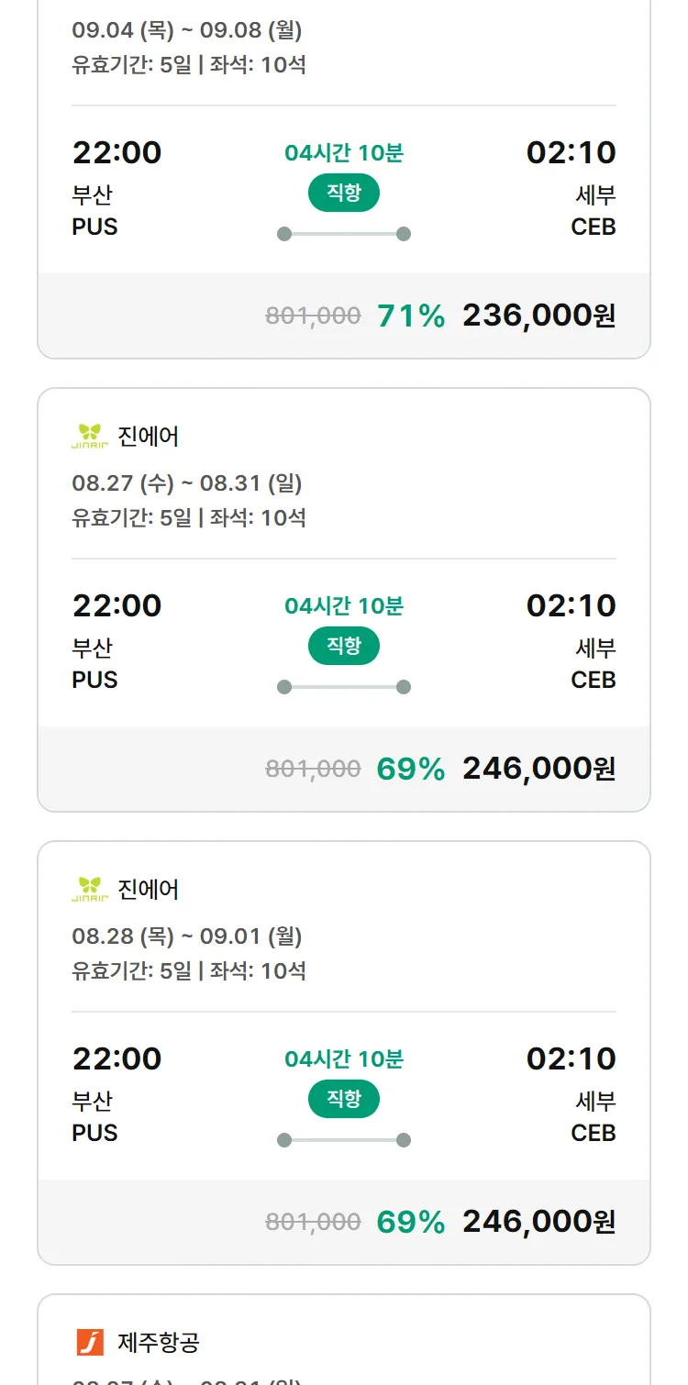Click Jin Air logo on 08.27 flight card
688x1385 pixels.
90,436
